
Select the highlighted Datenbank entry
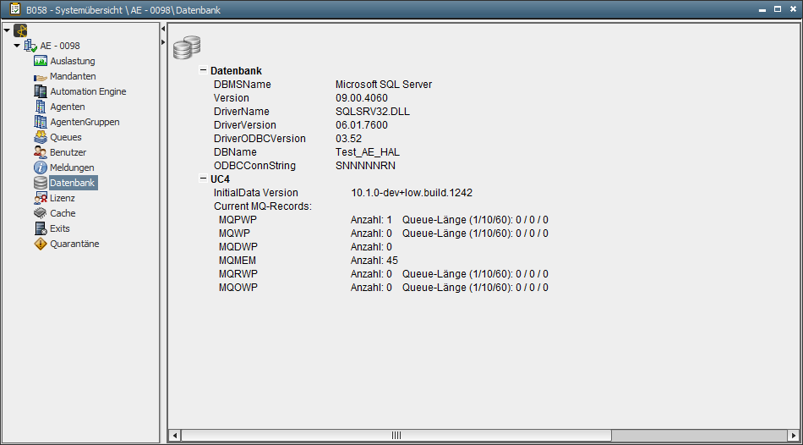74,183
